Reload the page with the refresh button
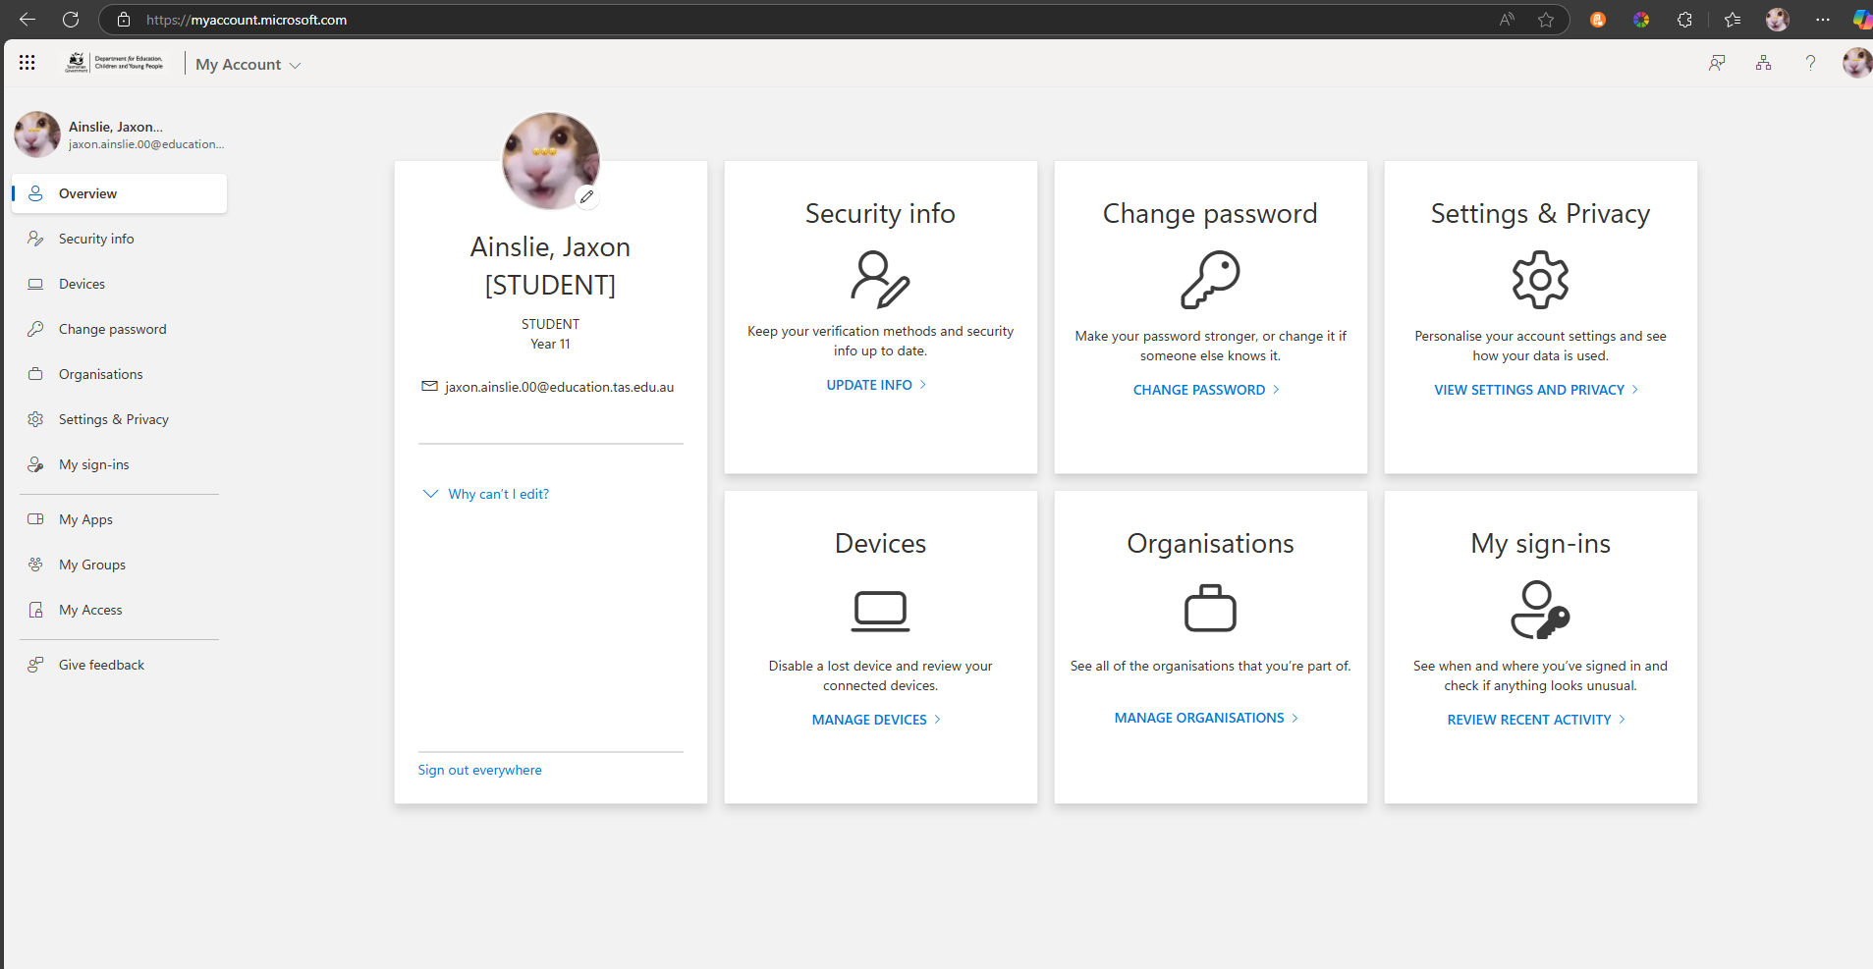This screenshot has height=969, width=1873. (71, 20)
